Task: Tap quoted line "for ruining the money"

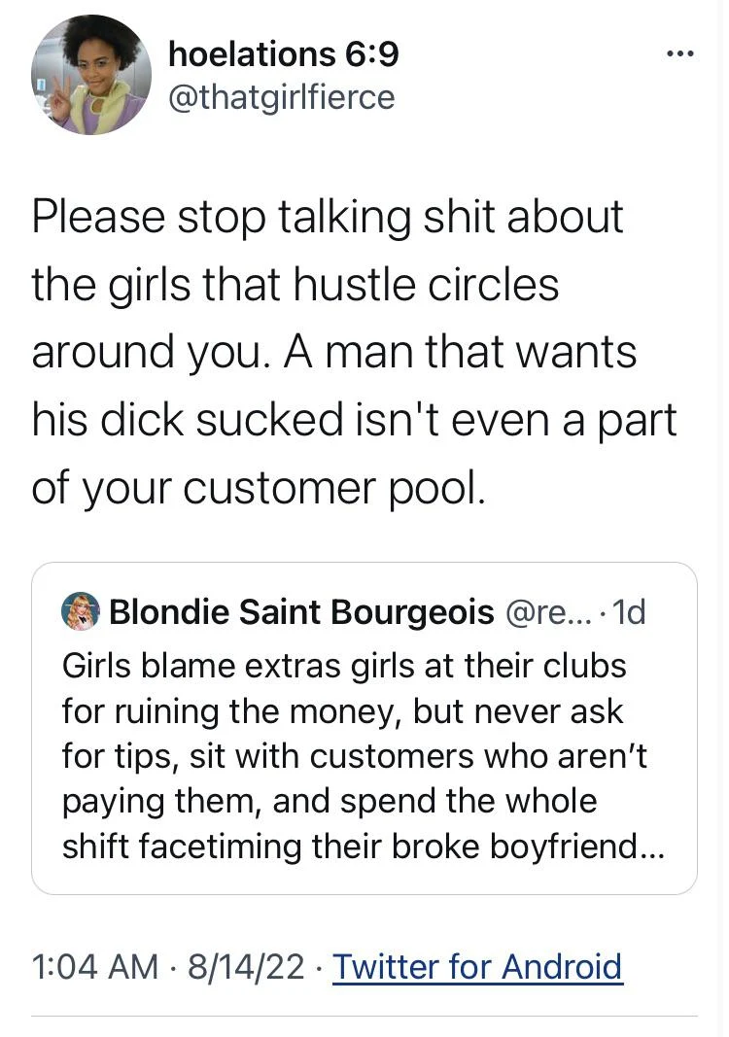Action: pos(342,711)
